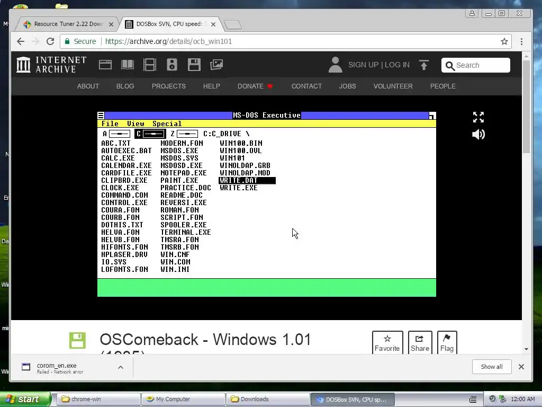Viewport: 542px width, 407px height.
Task: Close the downloads bar
Action: 521,367
